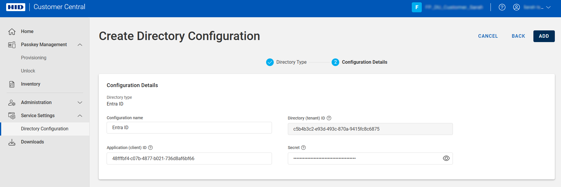This screenshot has width=561, height=187.
Task: Cancel the directory configuration
Action: click(488, 36)
